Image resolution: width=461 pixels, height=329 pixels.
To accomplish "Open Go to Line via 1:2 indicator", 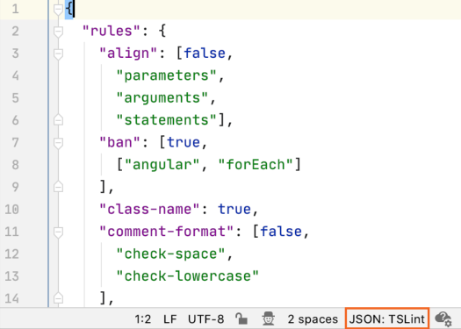I will [143, 319].
